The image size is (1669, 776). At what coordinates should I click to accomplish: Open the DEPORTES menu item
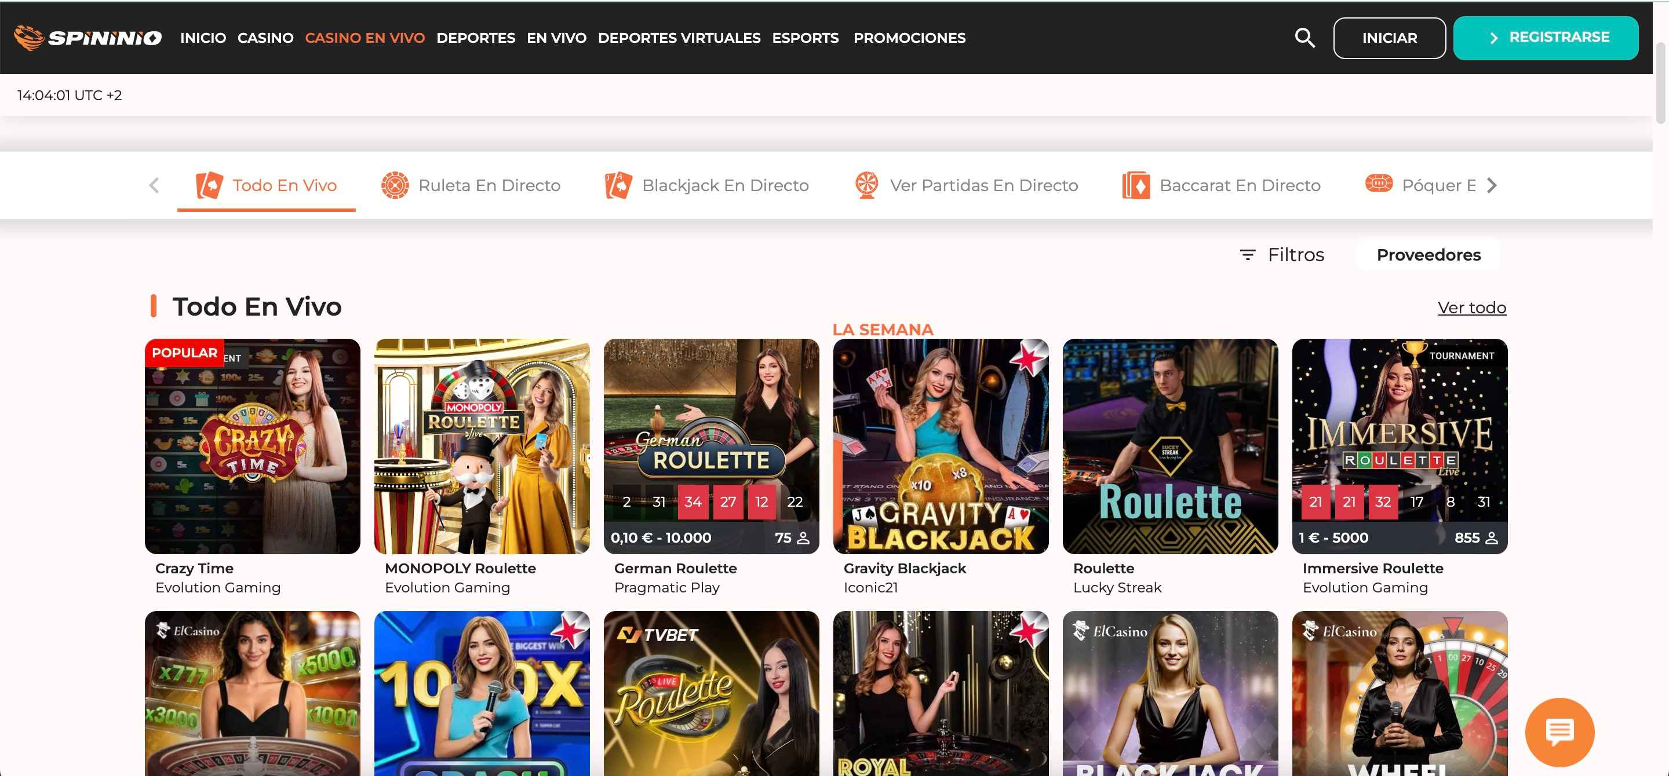click(476, 38)
